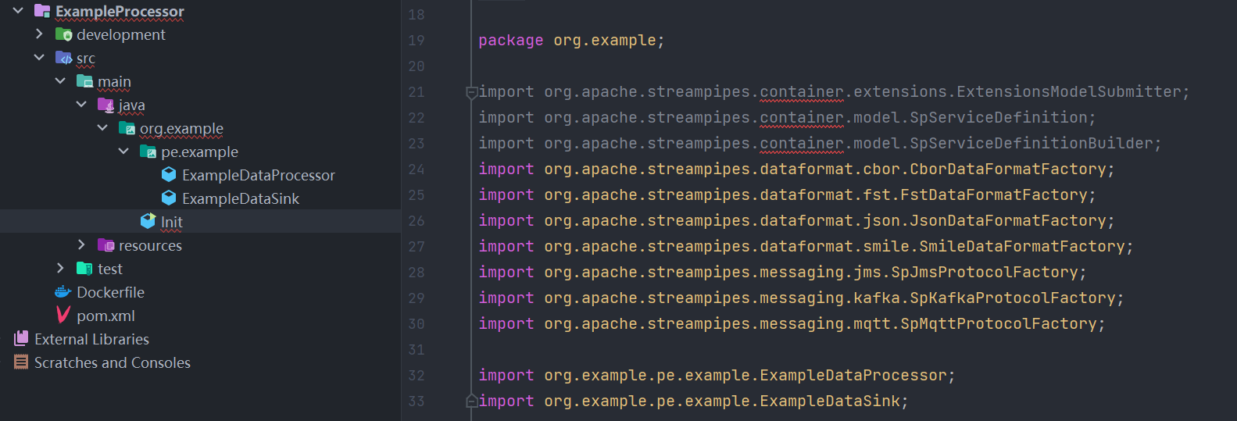The width and height of the screenshot is (1237, 421).
Task: Click the resources folder icon
Action: tap(105, 245)
